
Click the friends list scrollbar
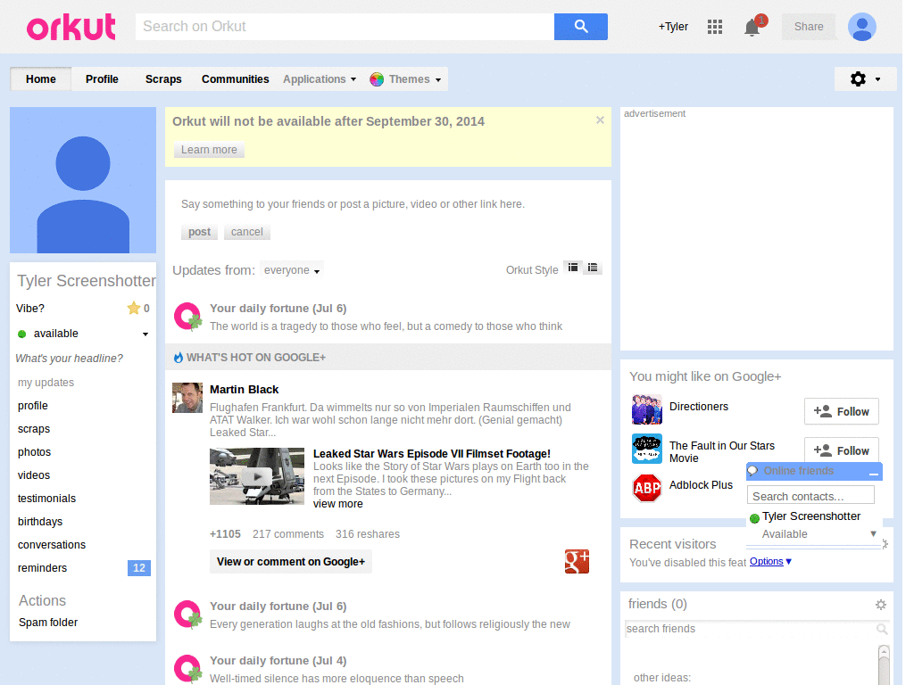point(884,664)
